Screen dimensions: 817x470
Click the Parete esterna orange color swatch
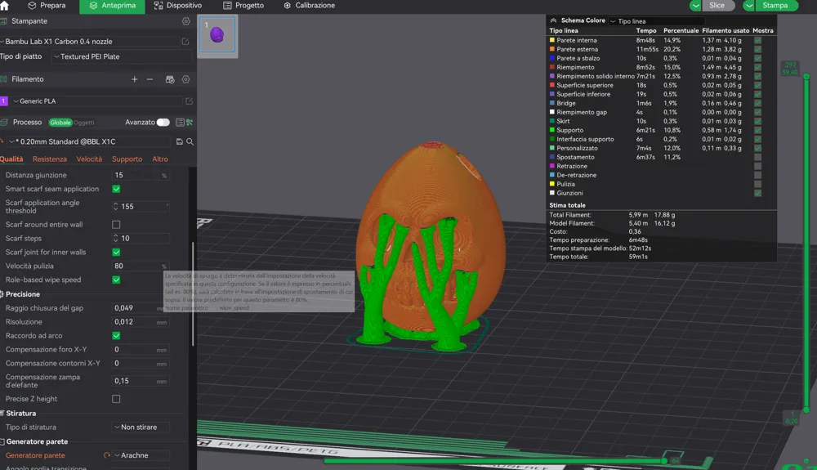551,49
